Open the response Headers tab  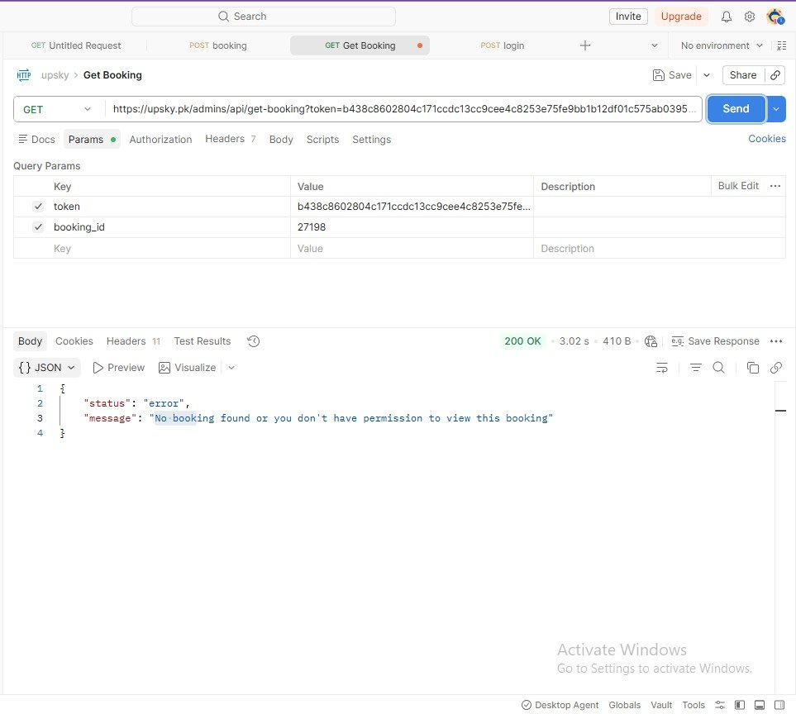tap(133, 341)
